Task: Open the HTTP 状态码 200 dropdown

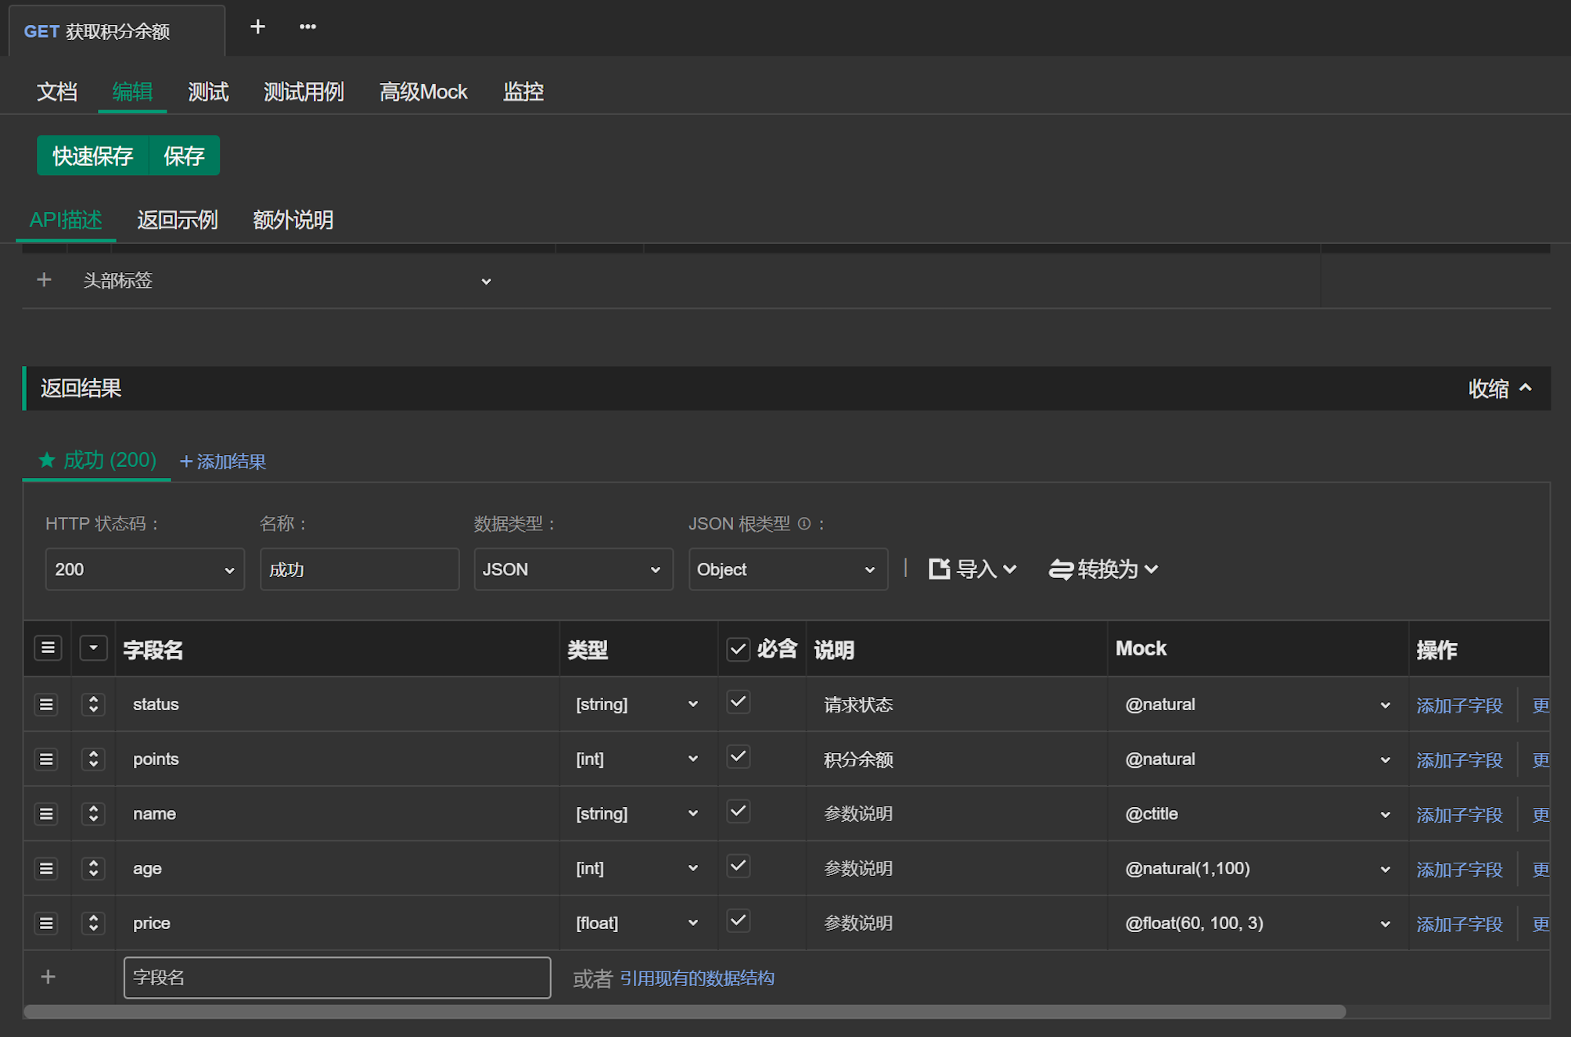Action: 145,569
